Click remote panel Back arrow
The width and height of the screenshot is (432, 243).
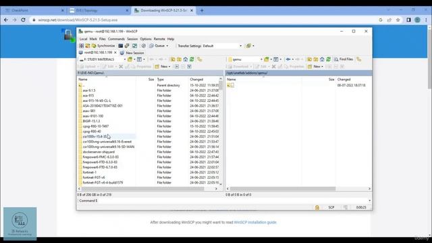(x=288, y=59)
